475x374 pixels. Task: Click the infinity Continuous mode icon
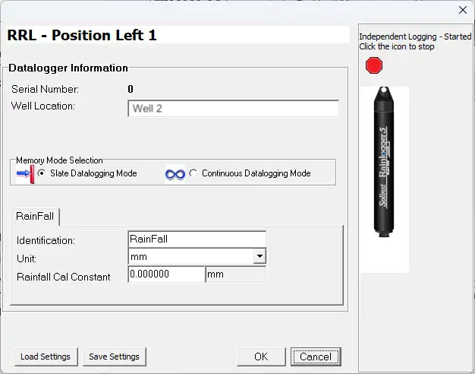[175, 174]
